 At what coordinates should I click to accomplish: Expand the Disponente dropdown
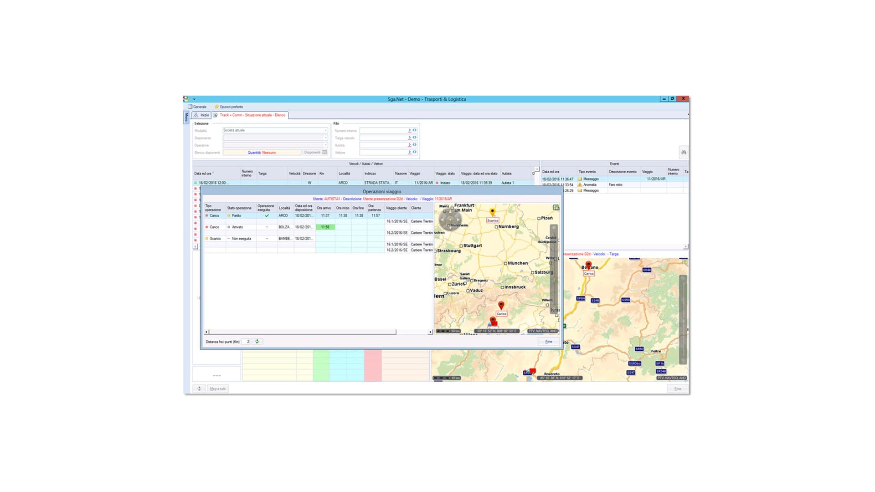(x=325, y=138)
